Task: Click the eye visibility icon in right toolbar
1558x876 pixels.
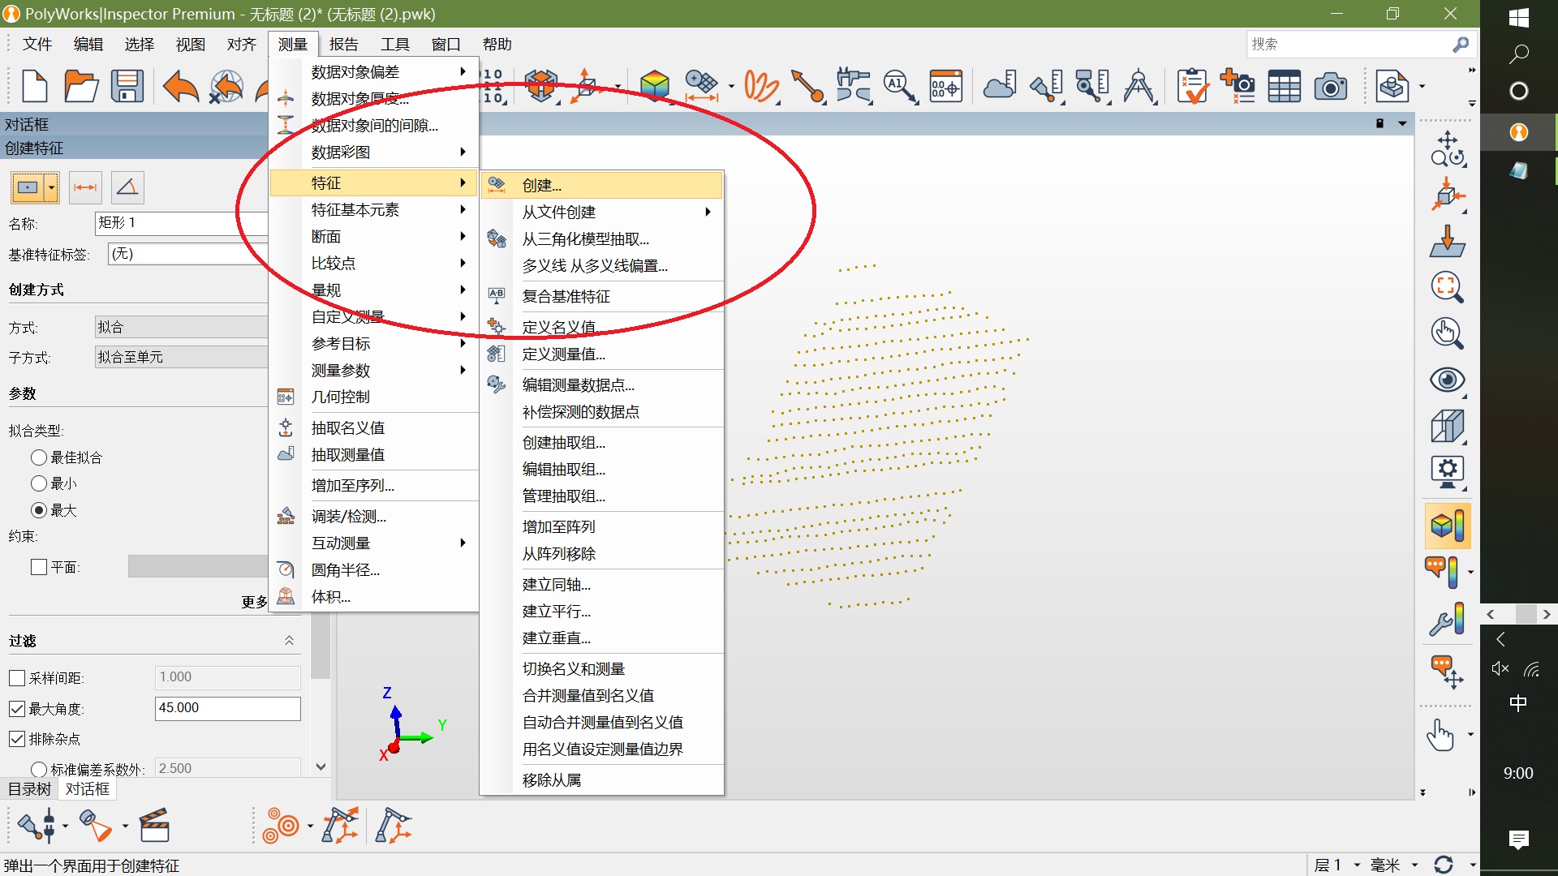Action: pyautogui.click(x=1447, y=380)
